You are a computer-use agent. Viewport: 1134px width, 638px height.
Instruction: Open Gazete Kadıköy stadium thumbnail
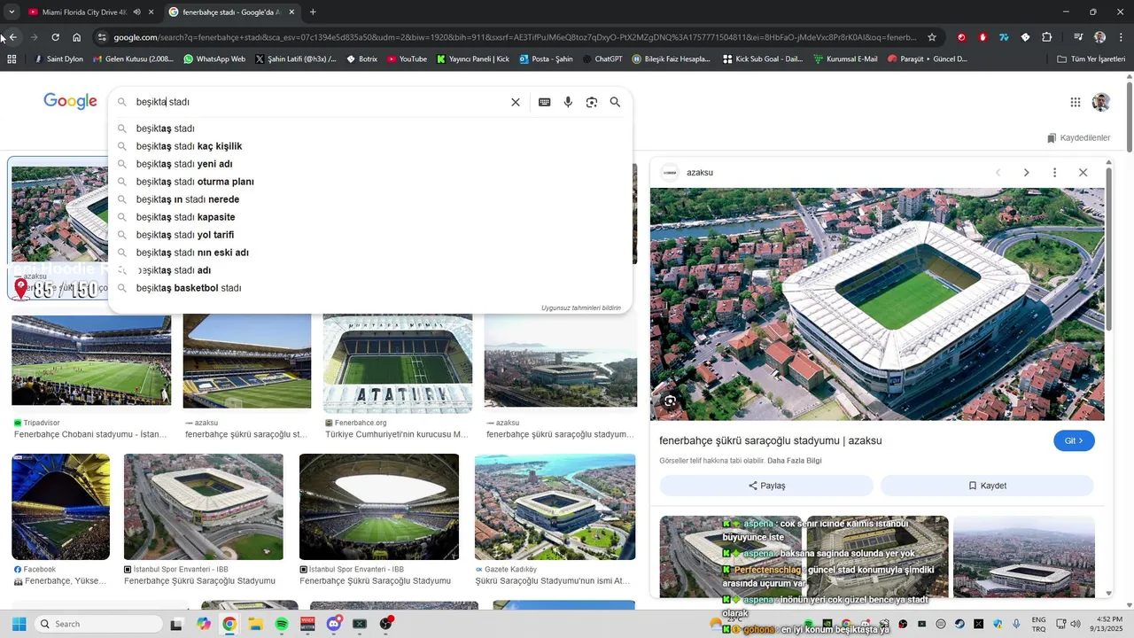555,507
